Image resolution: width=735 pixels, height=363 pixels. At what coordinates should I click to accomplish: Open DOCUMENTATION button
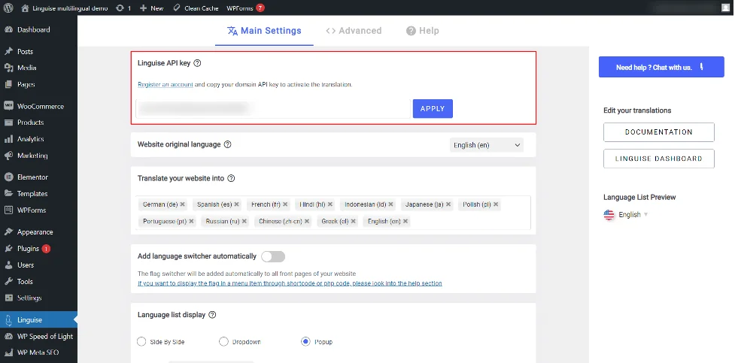(658, 132)
